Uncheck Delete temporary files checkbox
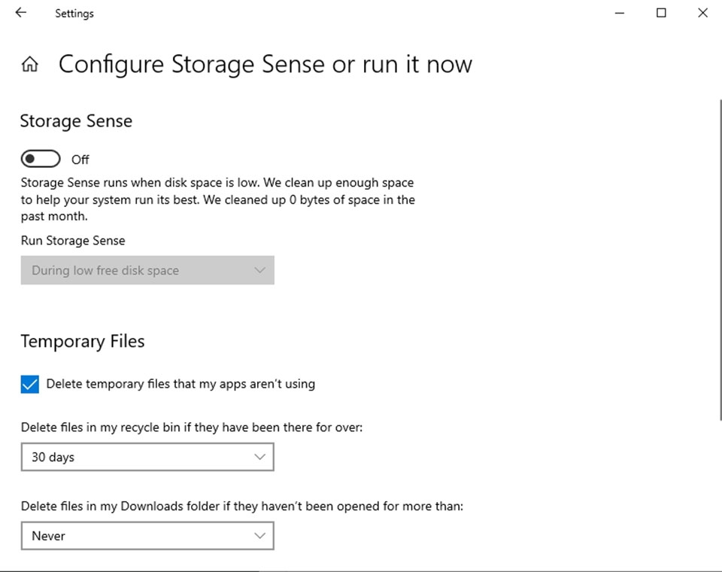The width and height of the screenshot is (722, 572). click(30, 385)
